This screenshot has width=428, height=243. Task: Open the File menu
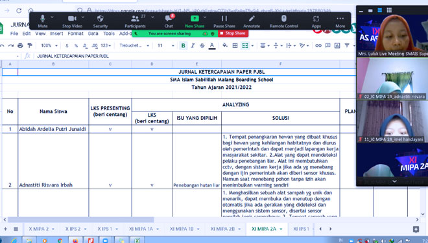click(x=14, y=34)
